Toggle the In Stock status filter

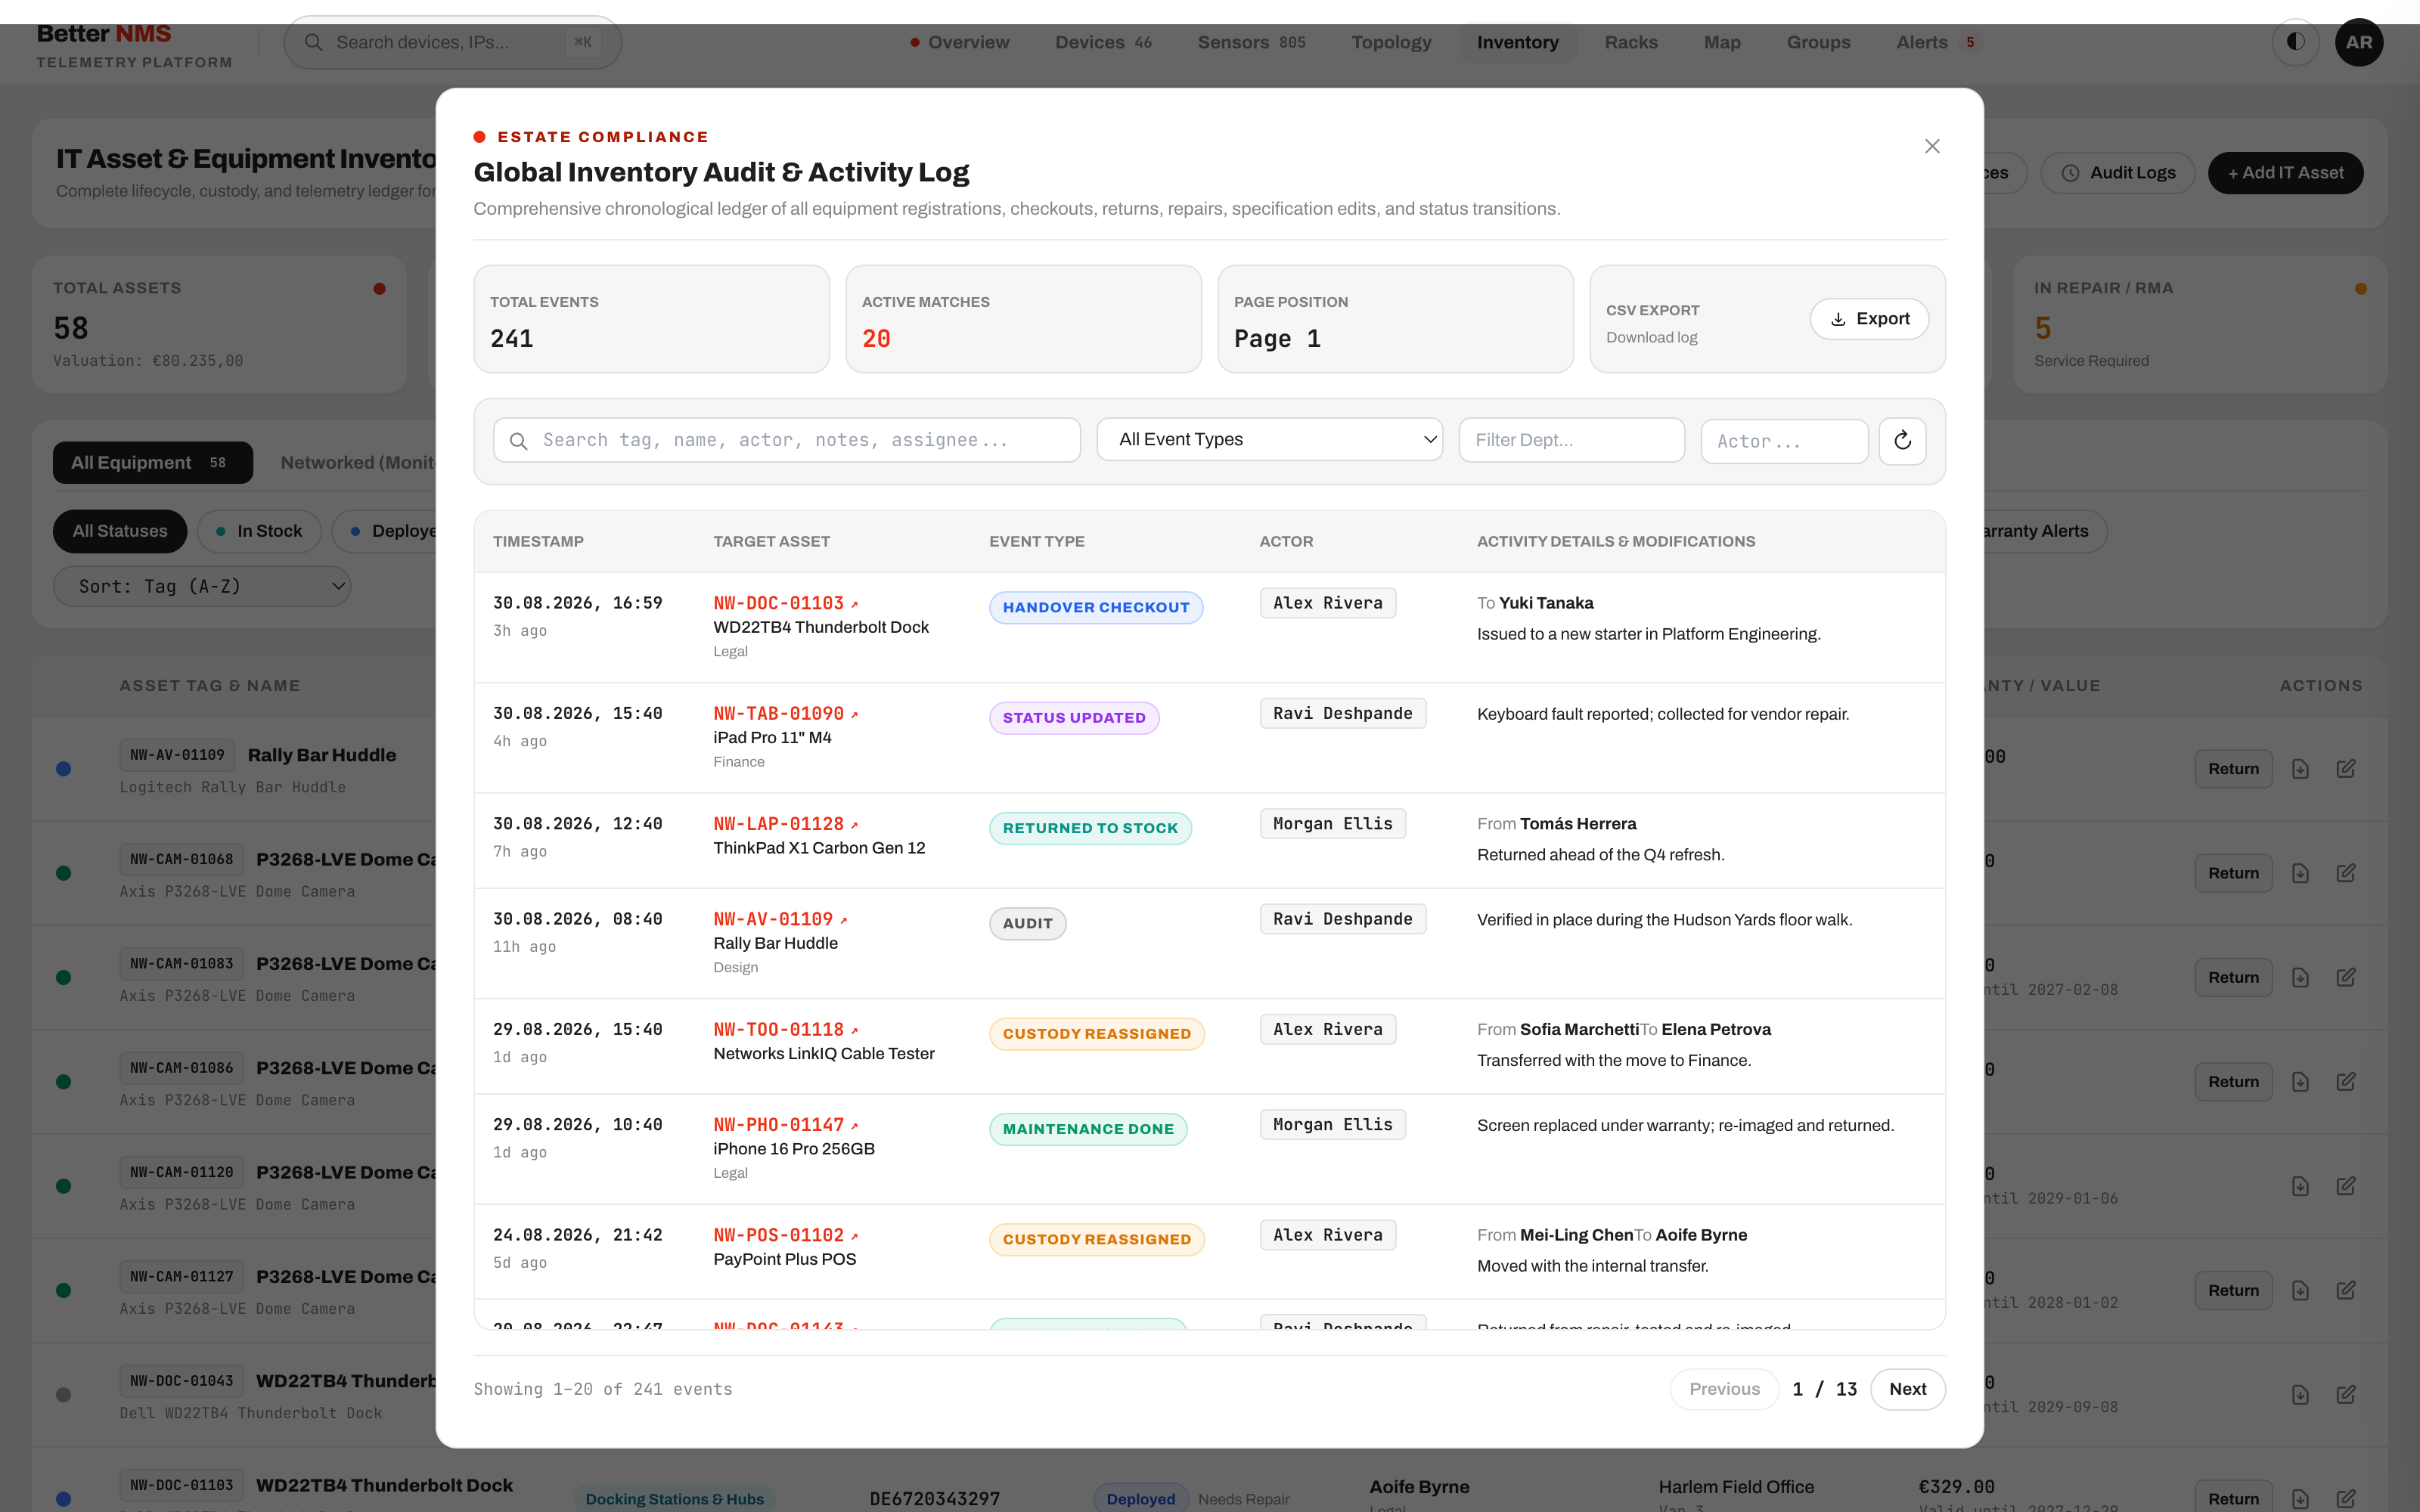[259, 531]
